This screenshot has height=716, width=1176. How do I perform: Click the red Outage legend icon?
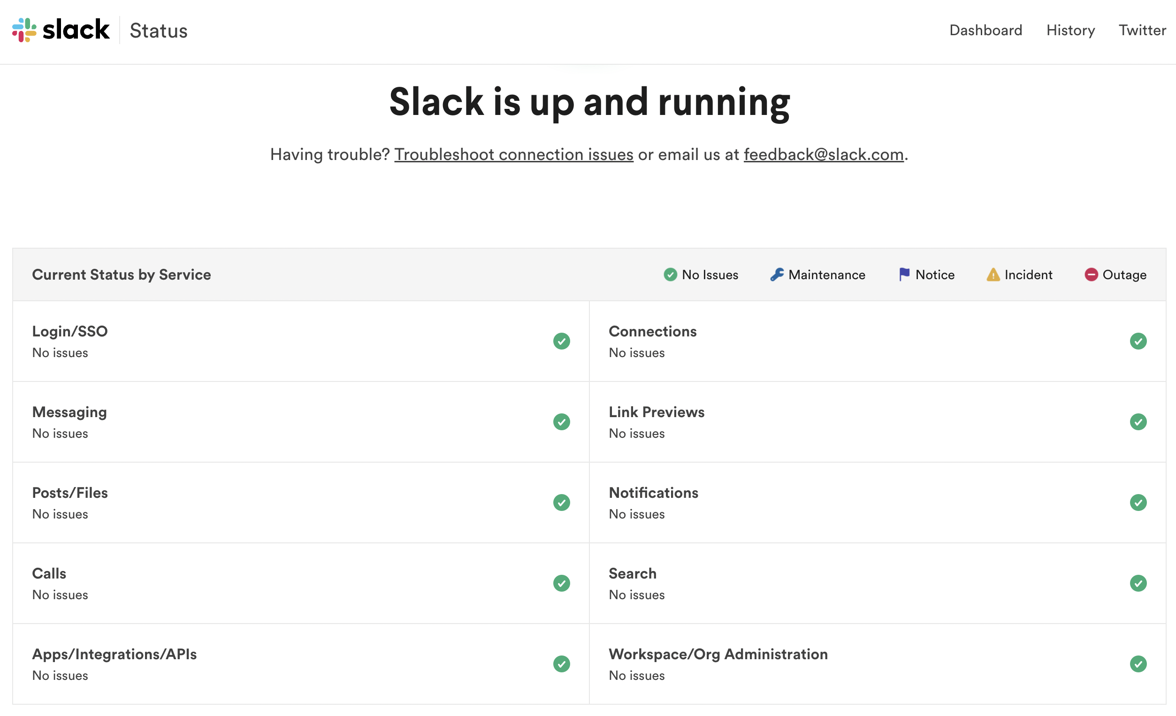[x=1091, y=274]
